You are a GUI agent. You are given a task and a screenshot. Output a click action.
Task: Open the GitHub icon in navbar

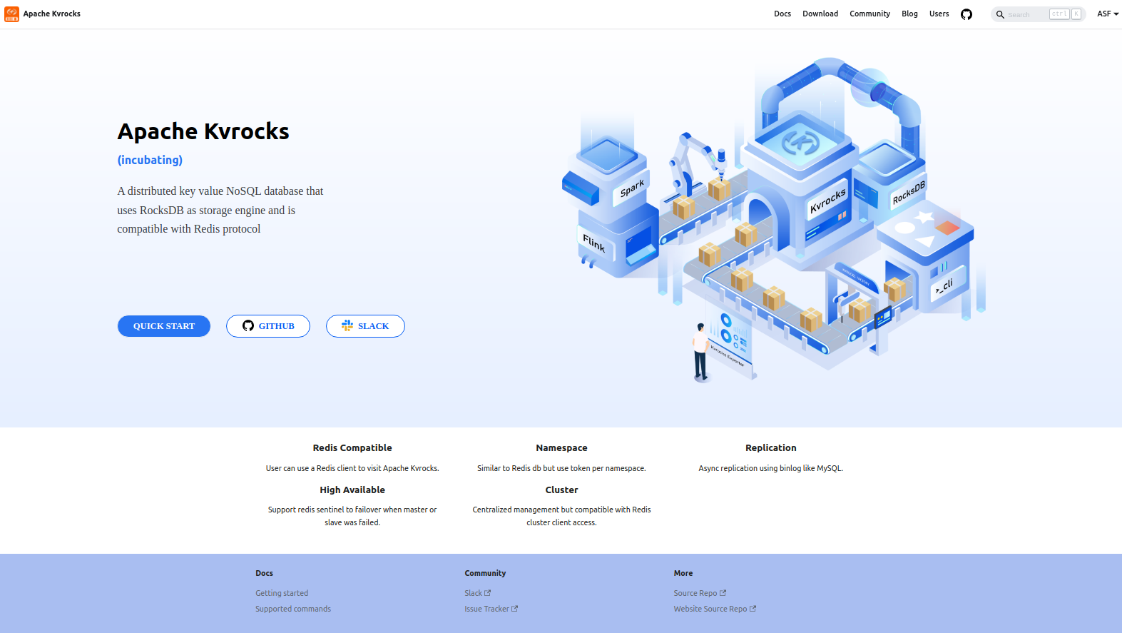coord(967,14)
